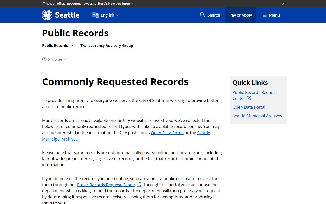The image size is (326, 204).
Task: Go to the Home breadcrumb link
Action: point(57,59)
